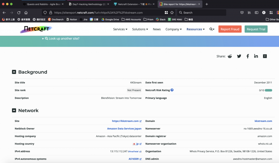This screenshot has height=163, width=279.
Task: Switch to Day7-Hacking Methodology tab
Action: [x=89, y=4]
